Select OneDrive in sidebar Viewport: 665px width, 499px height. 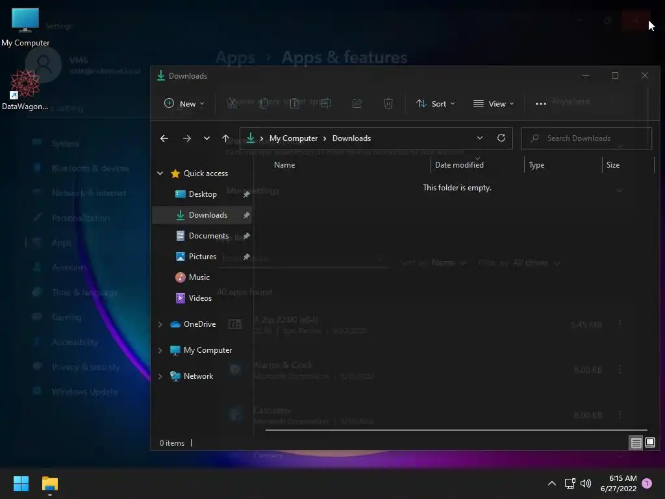199,324
